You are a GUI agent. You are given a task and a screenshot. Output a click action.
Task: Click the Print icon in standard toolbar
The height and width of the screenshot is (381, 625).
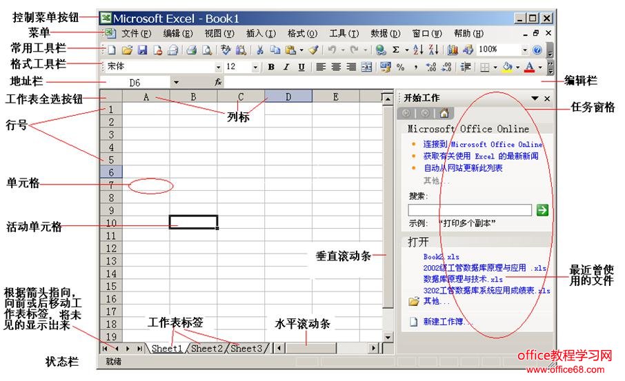[x=192, y=50]
